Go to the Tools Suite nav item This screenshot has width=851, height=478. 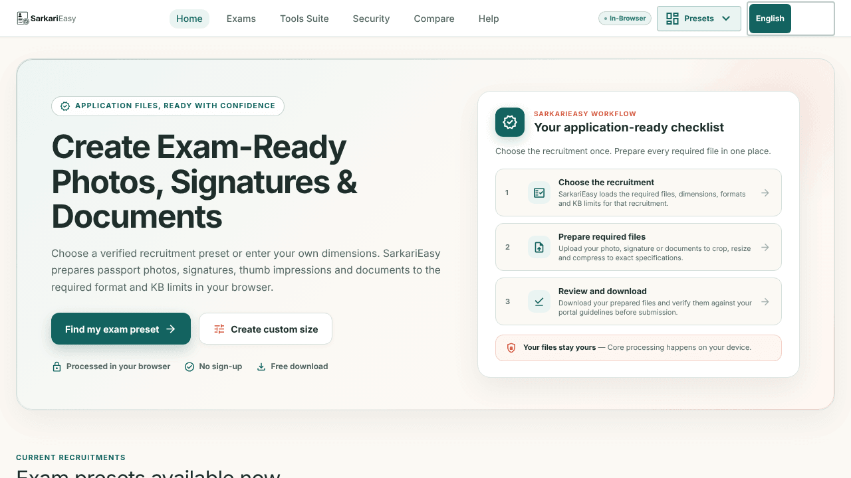pos(304,19)
